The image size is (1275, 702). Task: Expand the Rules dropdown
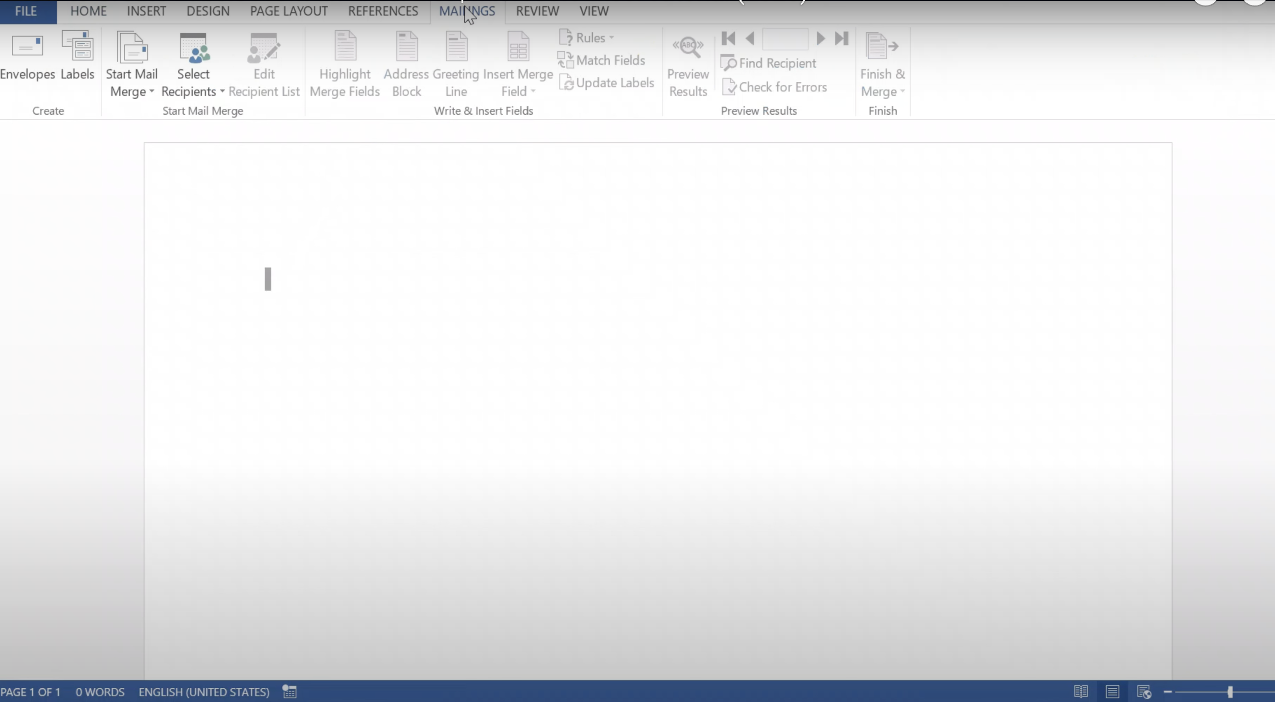coord(587,37)
